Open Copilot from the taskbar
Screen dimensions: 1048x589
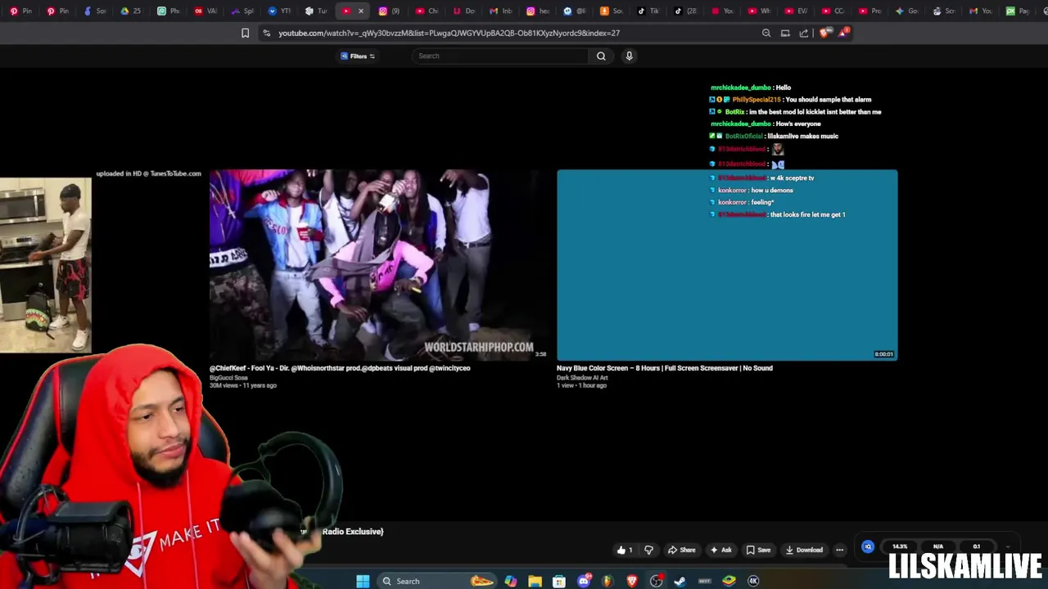(510, 581)
